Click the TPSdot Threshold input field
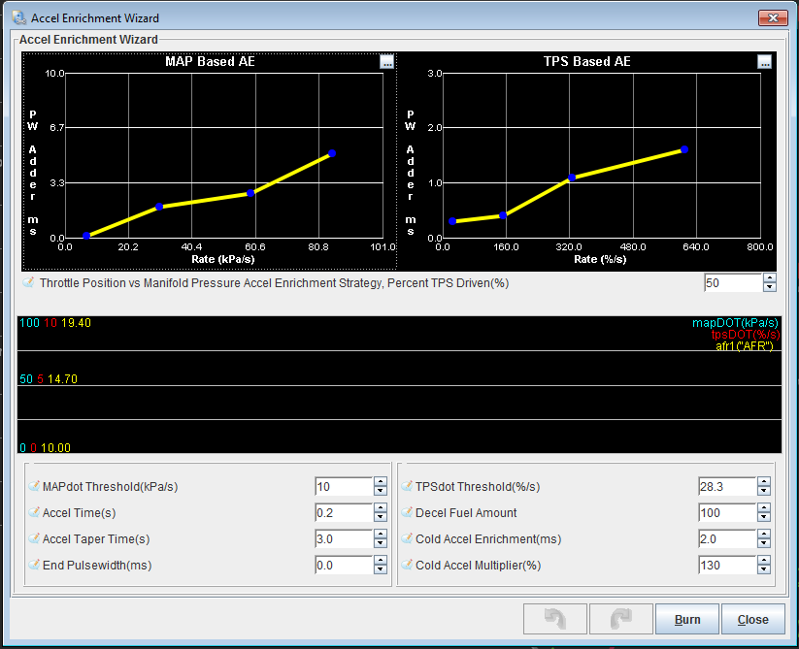 [725, 487]
